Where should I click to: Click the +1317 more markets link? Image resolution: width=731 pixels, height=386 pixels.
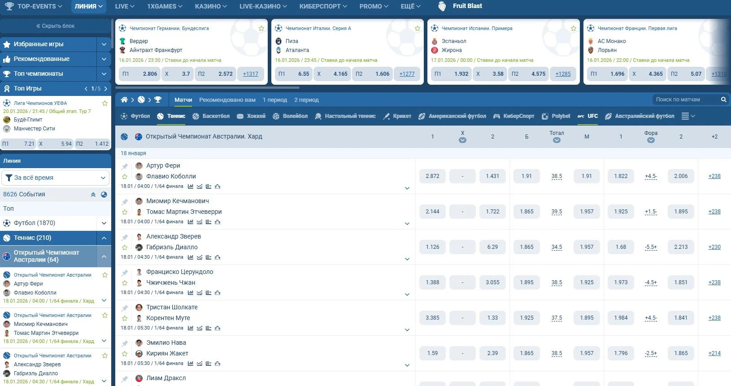(251, 74)
